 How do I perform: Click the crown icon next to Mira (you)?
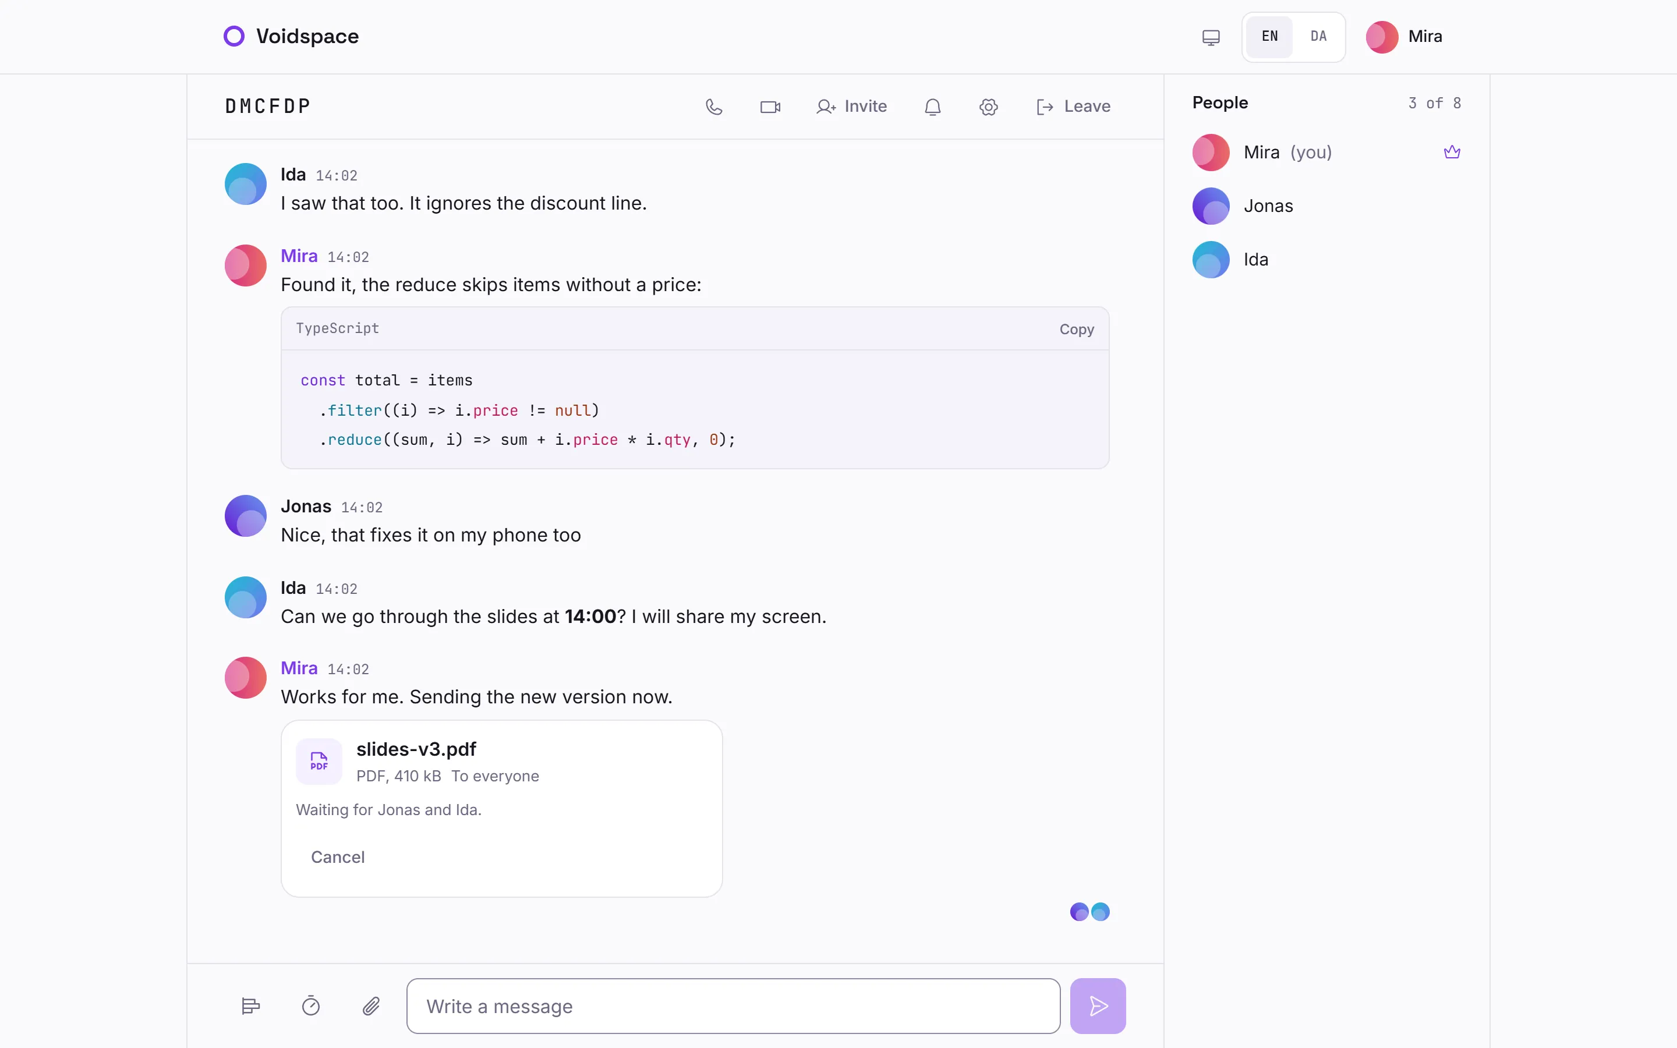coord(1452,152)
